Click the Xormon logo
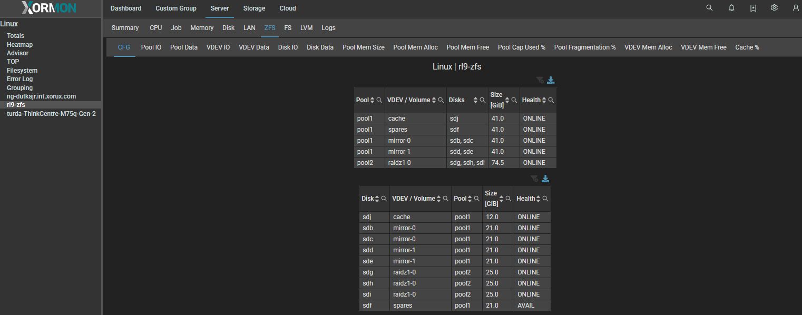802x315 pixels. [49, 8]
